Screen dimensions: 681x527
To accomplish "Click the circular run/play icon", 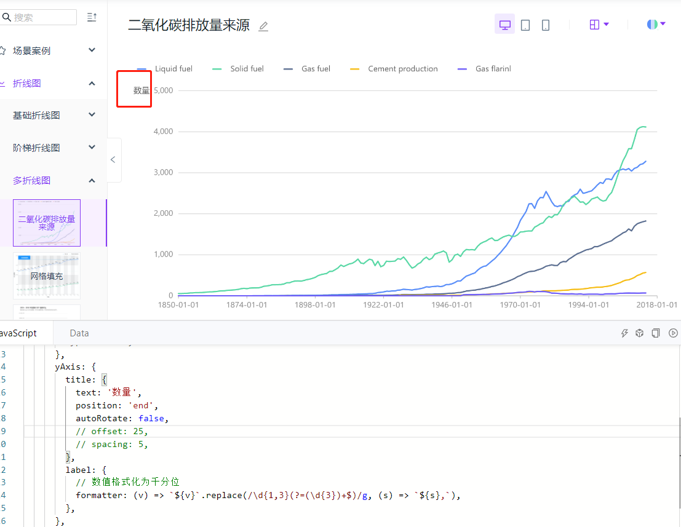I will pyautogui.click(x=672, y=333).
